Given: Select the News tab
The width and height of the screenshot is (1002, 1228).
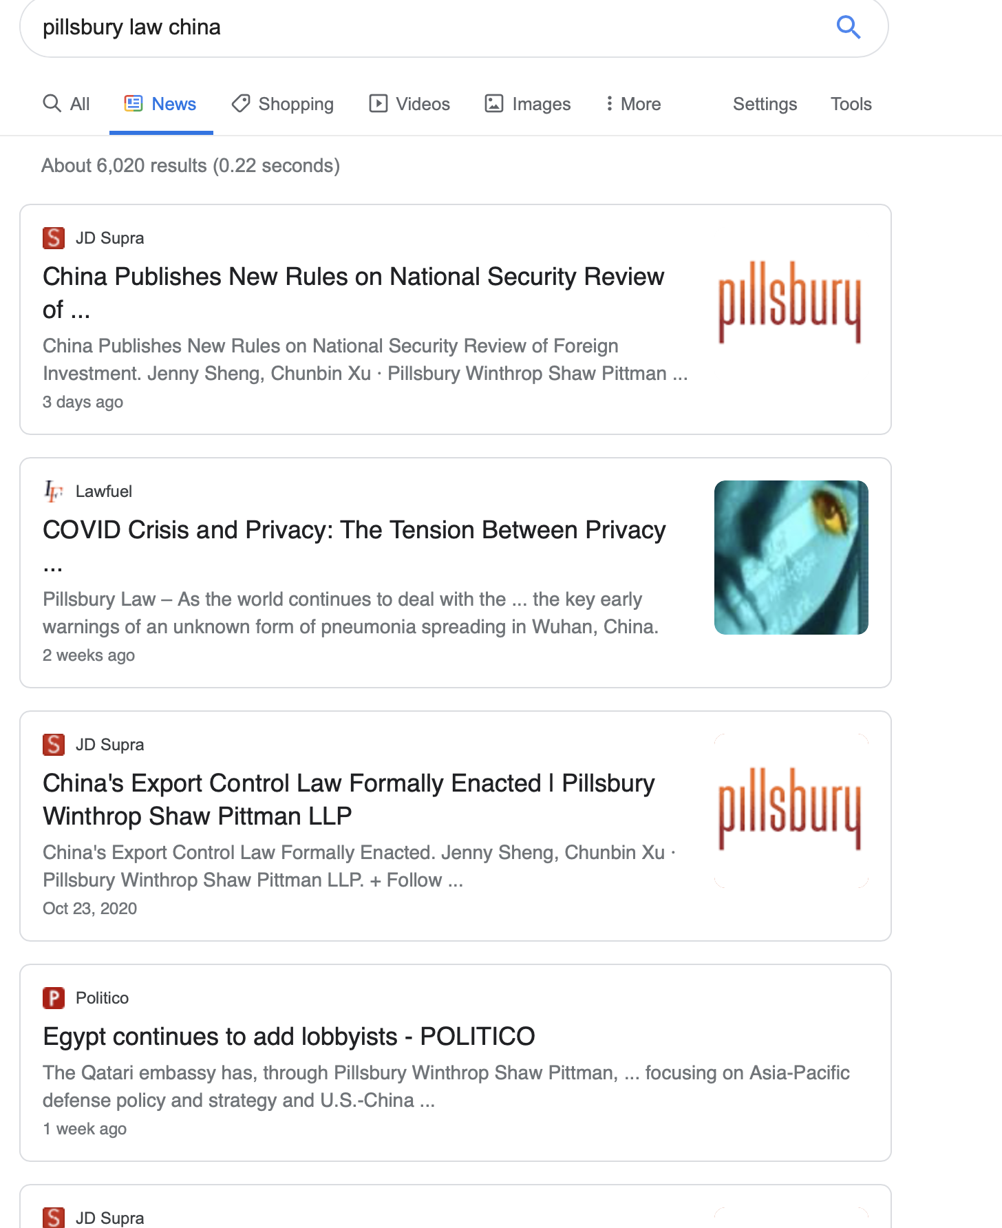Looking at the screenshot, I should point(161,104).
